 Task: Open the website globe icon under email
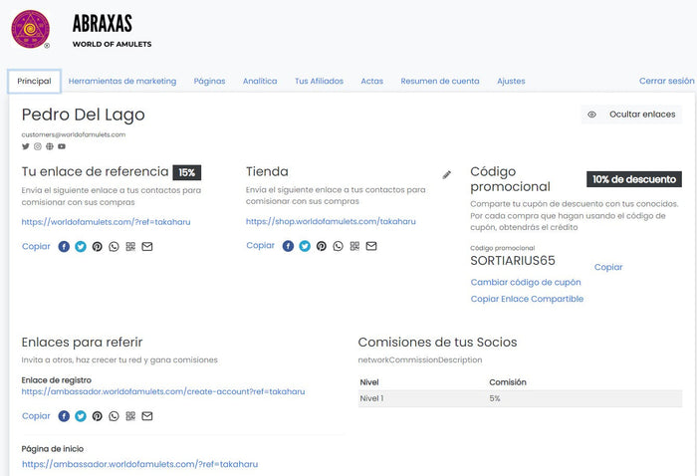(x=50, y=146)
